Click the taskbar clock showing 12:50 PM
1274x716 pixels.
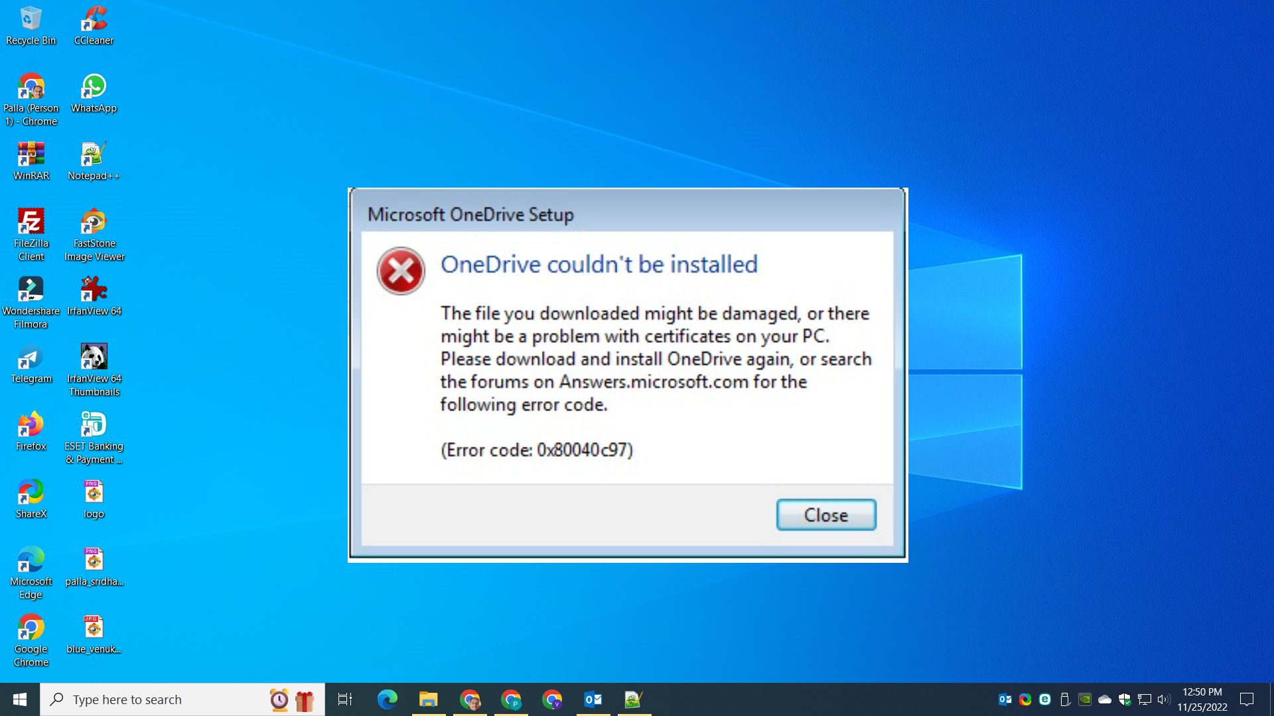(x=1202, y=699)
